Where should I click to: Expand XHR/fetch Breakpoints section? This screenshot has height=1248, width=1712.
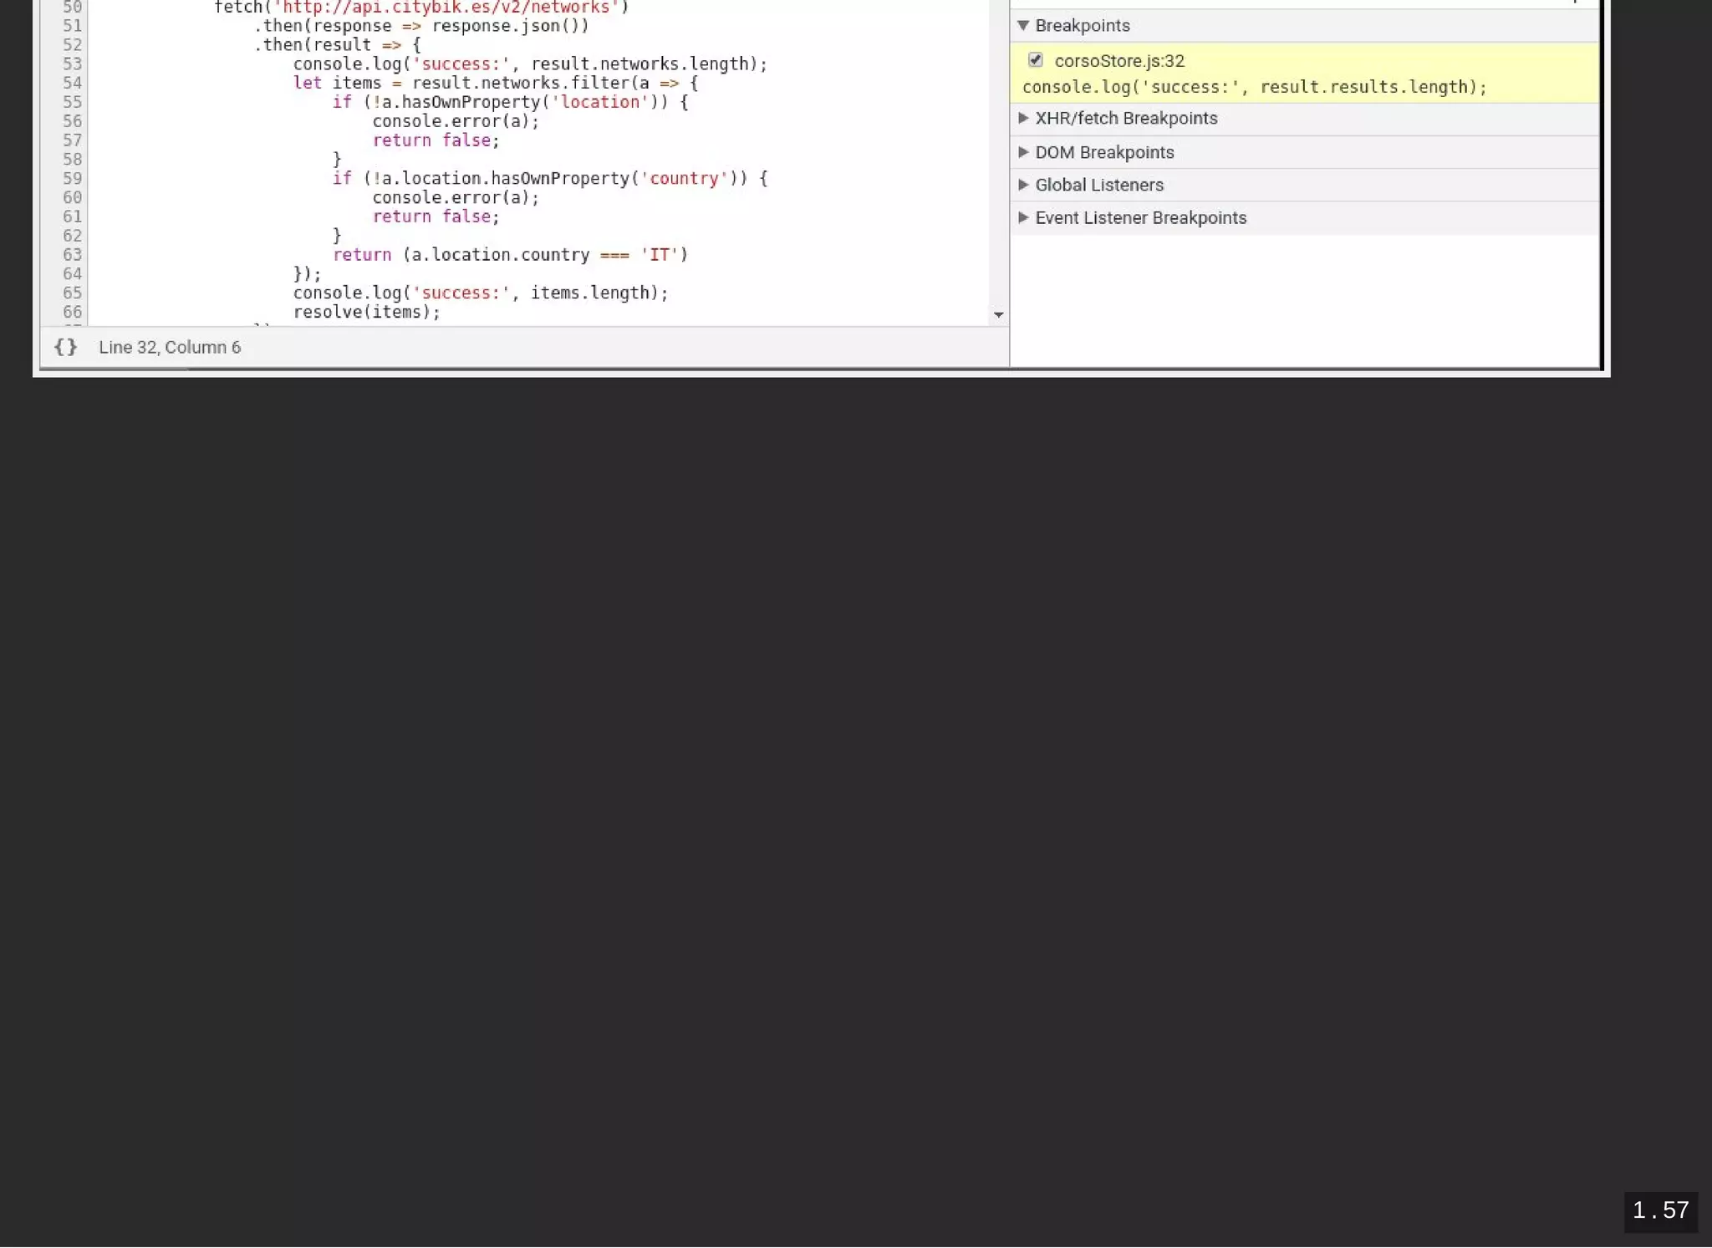pyautogui.click(x=1023, y=119)
